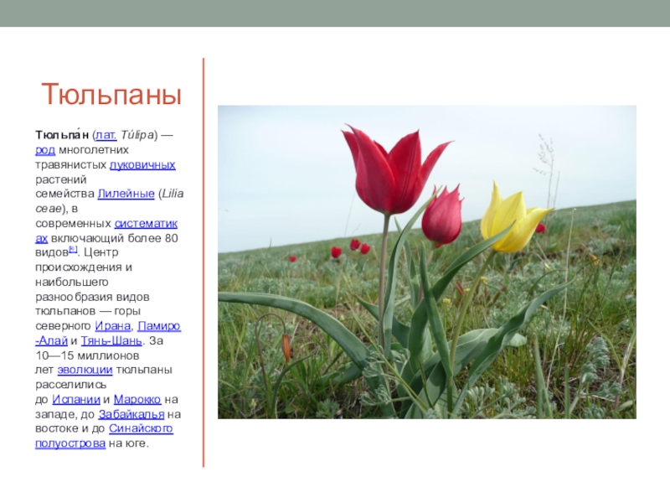Open footnote reference after "видов"

coord(74,251)
